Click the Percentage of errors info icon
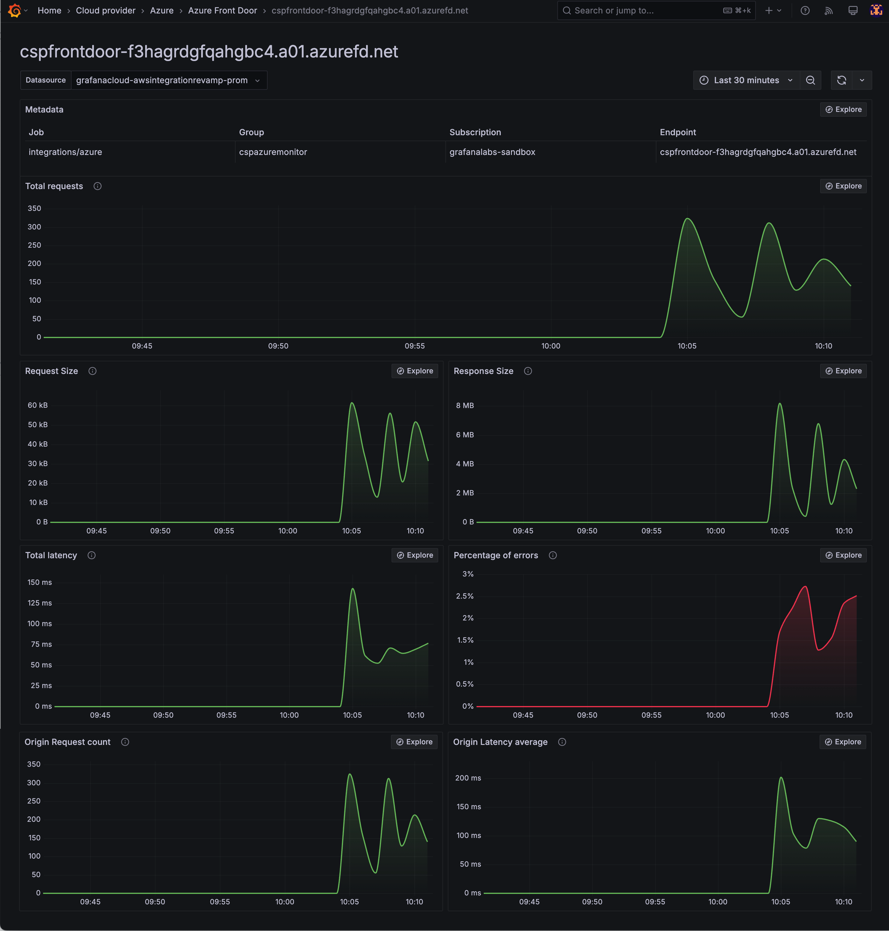Viewport: 889px width, 931px height. pyautogui.click(x=553, y=556)
